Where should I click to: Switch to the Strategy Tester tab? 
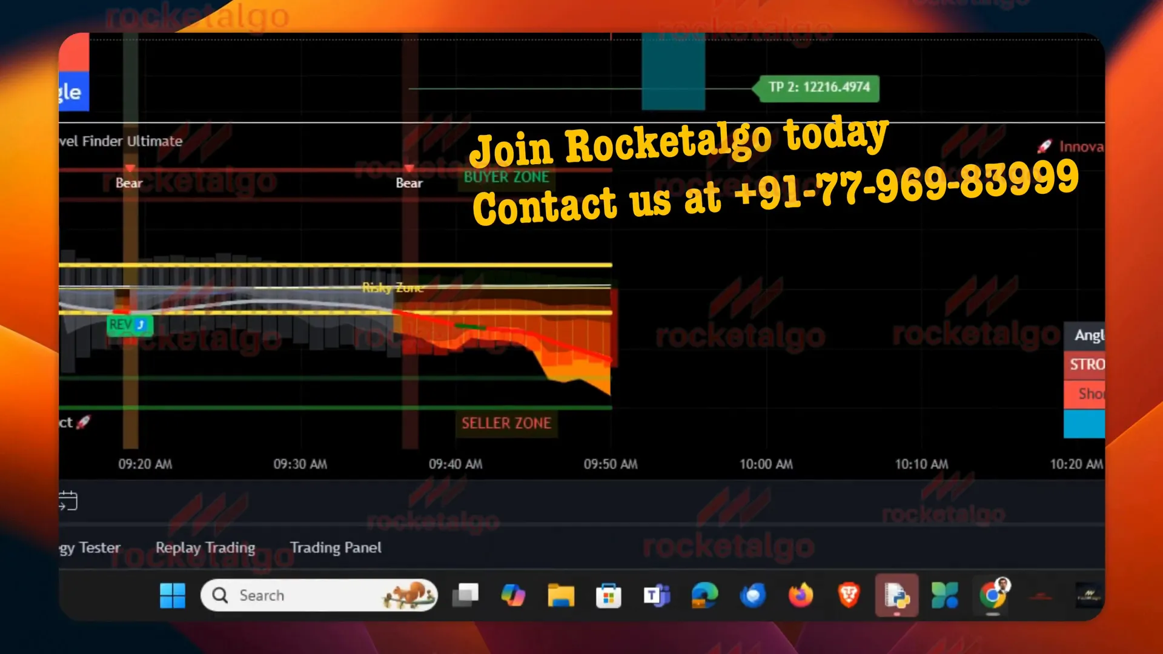[x=90, y=548]
